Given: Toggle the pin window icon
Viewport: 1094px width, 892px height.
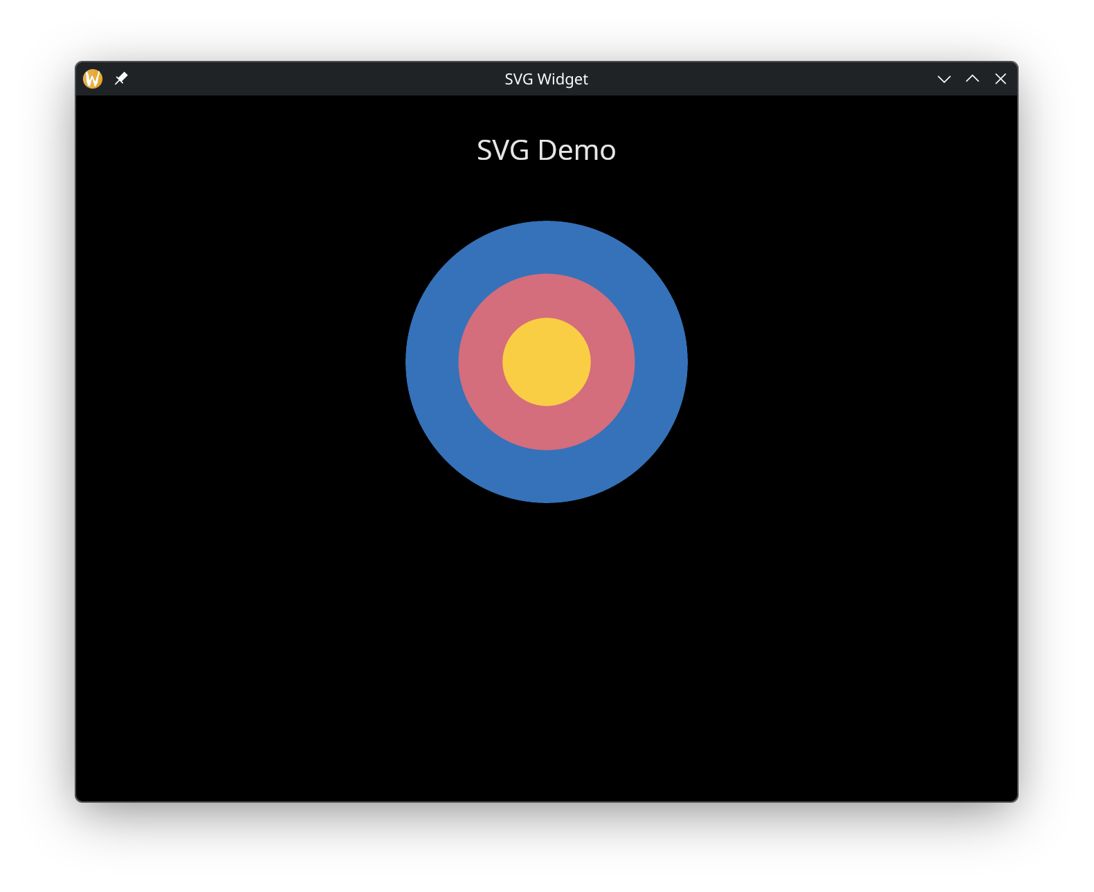Looking at the screenshot, I should pyautogui.click(x=121, y=79).
